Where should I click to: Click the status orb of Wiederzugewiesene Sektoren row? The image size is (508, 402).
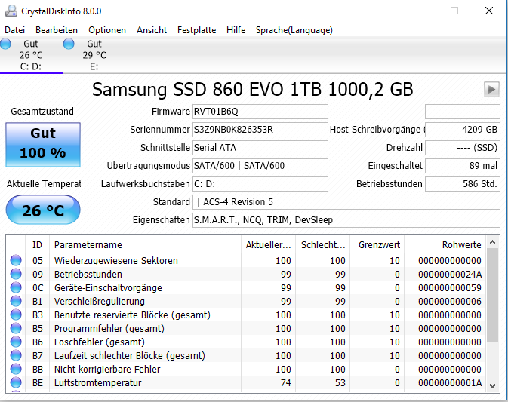[x=16, y=260]
